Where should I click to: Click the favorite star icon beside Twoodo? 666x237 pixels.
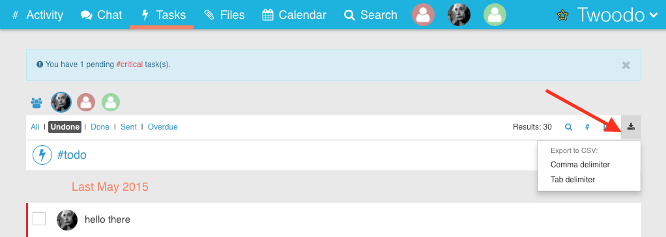[562, 15]
